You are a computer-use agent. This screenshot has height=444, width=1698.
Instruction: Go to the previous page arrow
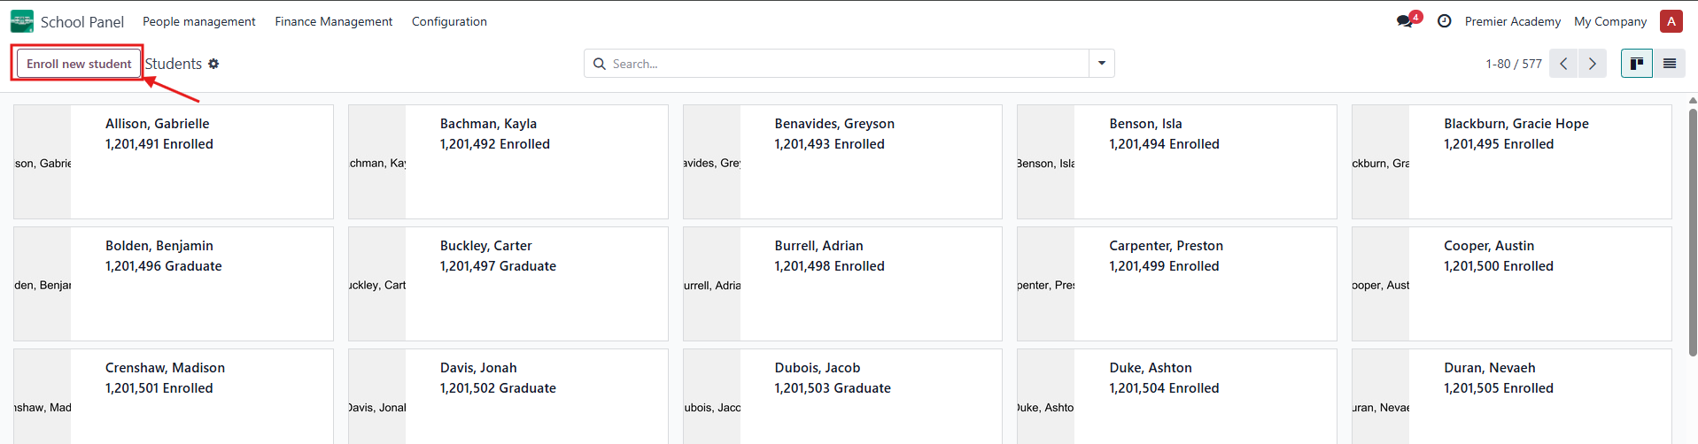[x=1563, y=64]
